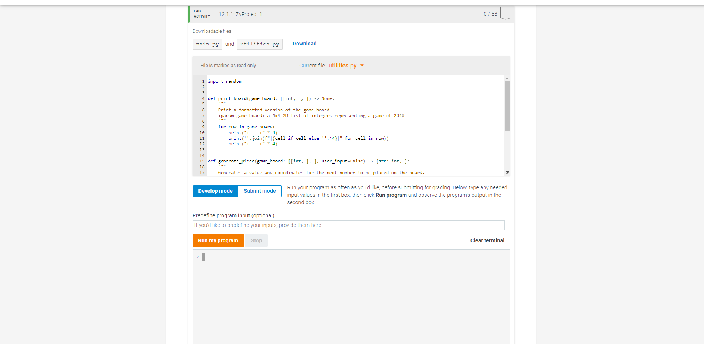Click the '0 / 53' score text
The width and height of the screenshot is (704, 344).
tap(490, 14)
